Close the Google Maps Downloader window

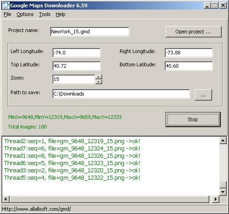pyautogui.click(x=223, y=5)
